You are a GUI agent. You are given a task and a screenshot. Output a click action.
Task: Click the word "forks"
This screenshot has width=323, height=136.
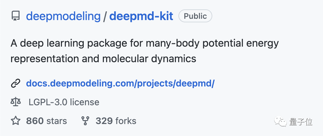(126, 121)
